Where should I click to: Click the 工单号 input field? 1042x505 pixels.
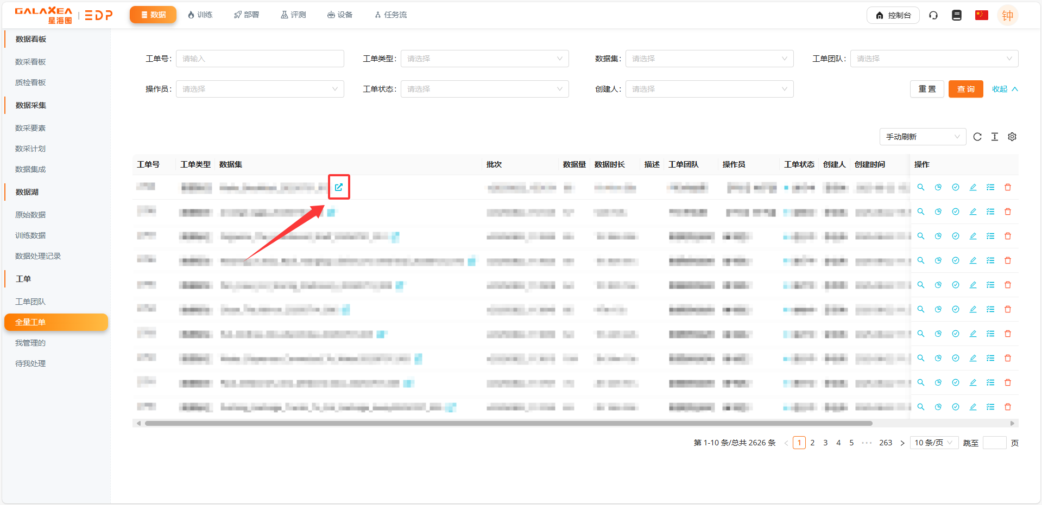point(260,59)
